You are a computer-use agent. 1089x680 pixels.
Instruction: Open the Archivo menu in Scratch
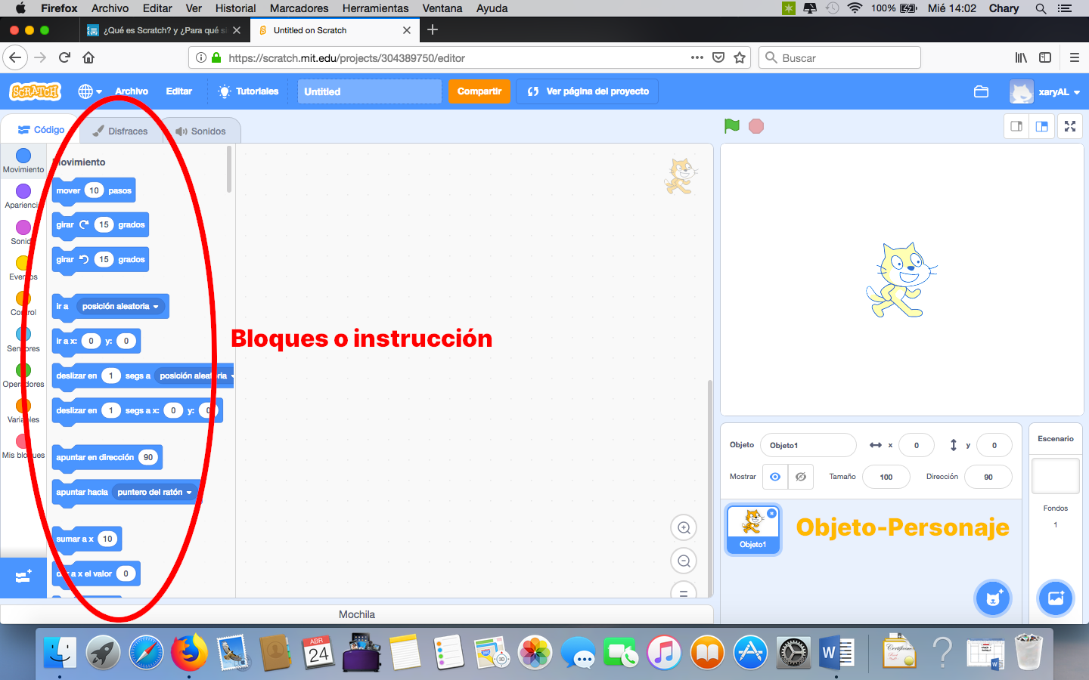[x=132, y=91]
